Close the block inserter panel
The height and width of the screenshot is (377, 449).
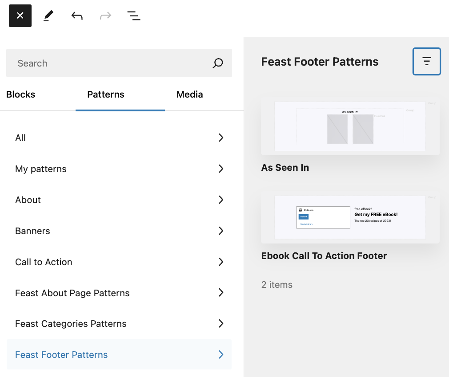point(20,16)
